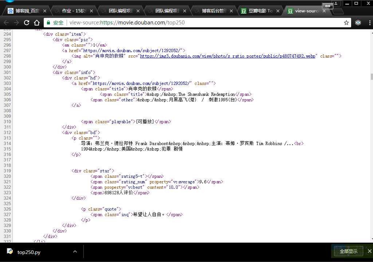Select the view-source tab
The height and width of the screenshot is (262, 373).
pyautogui.click(x=306, y=11)
